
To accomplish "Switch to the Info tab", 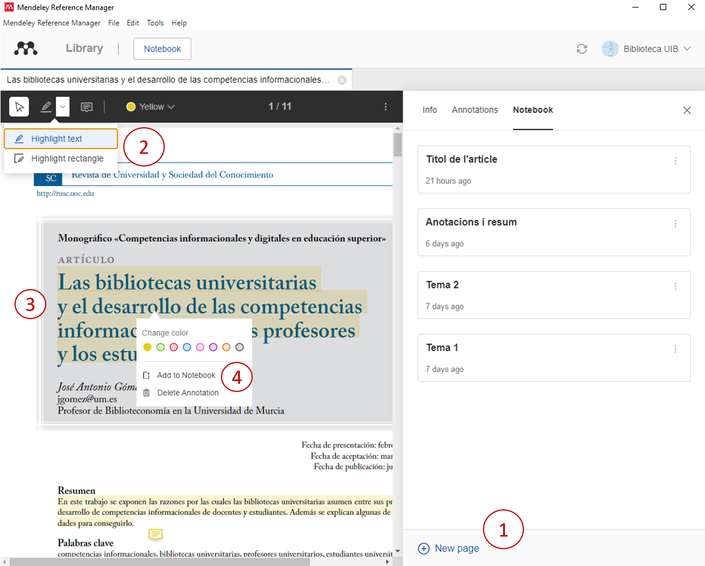I will (x=430, y=110).
